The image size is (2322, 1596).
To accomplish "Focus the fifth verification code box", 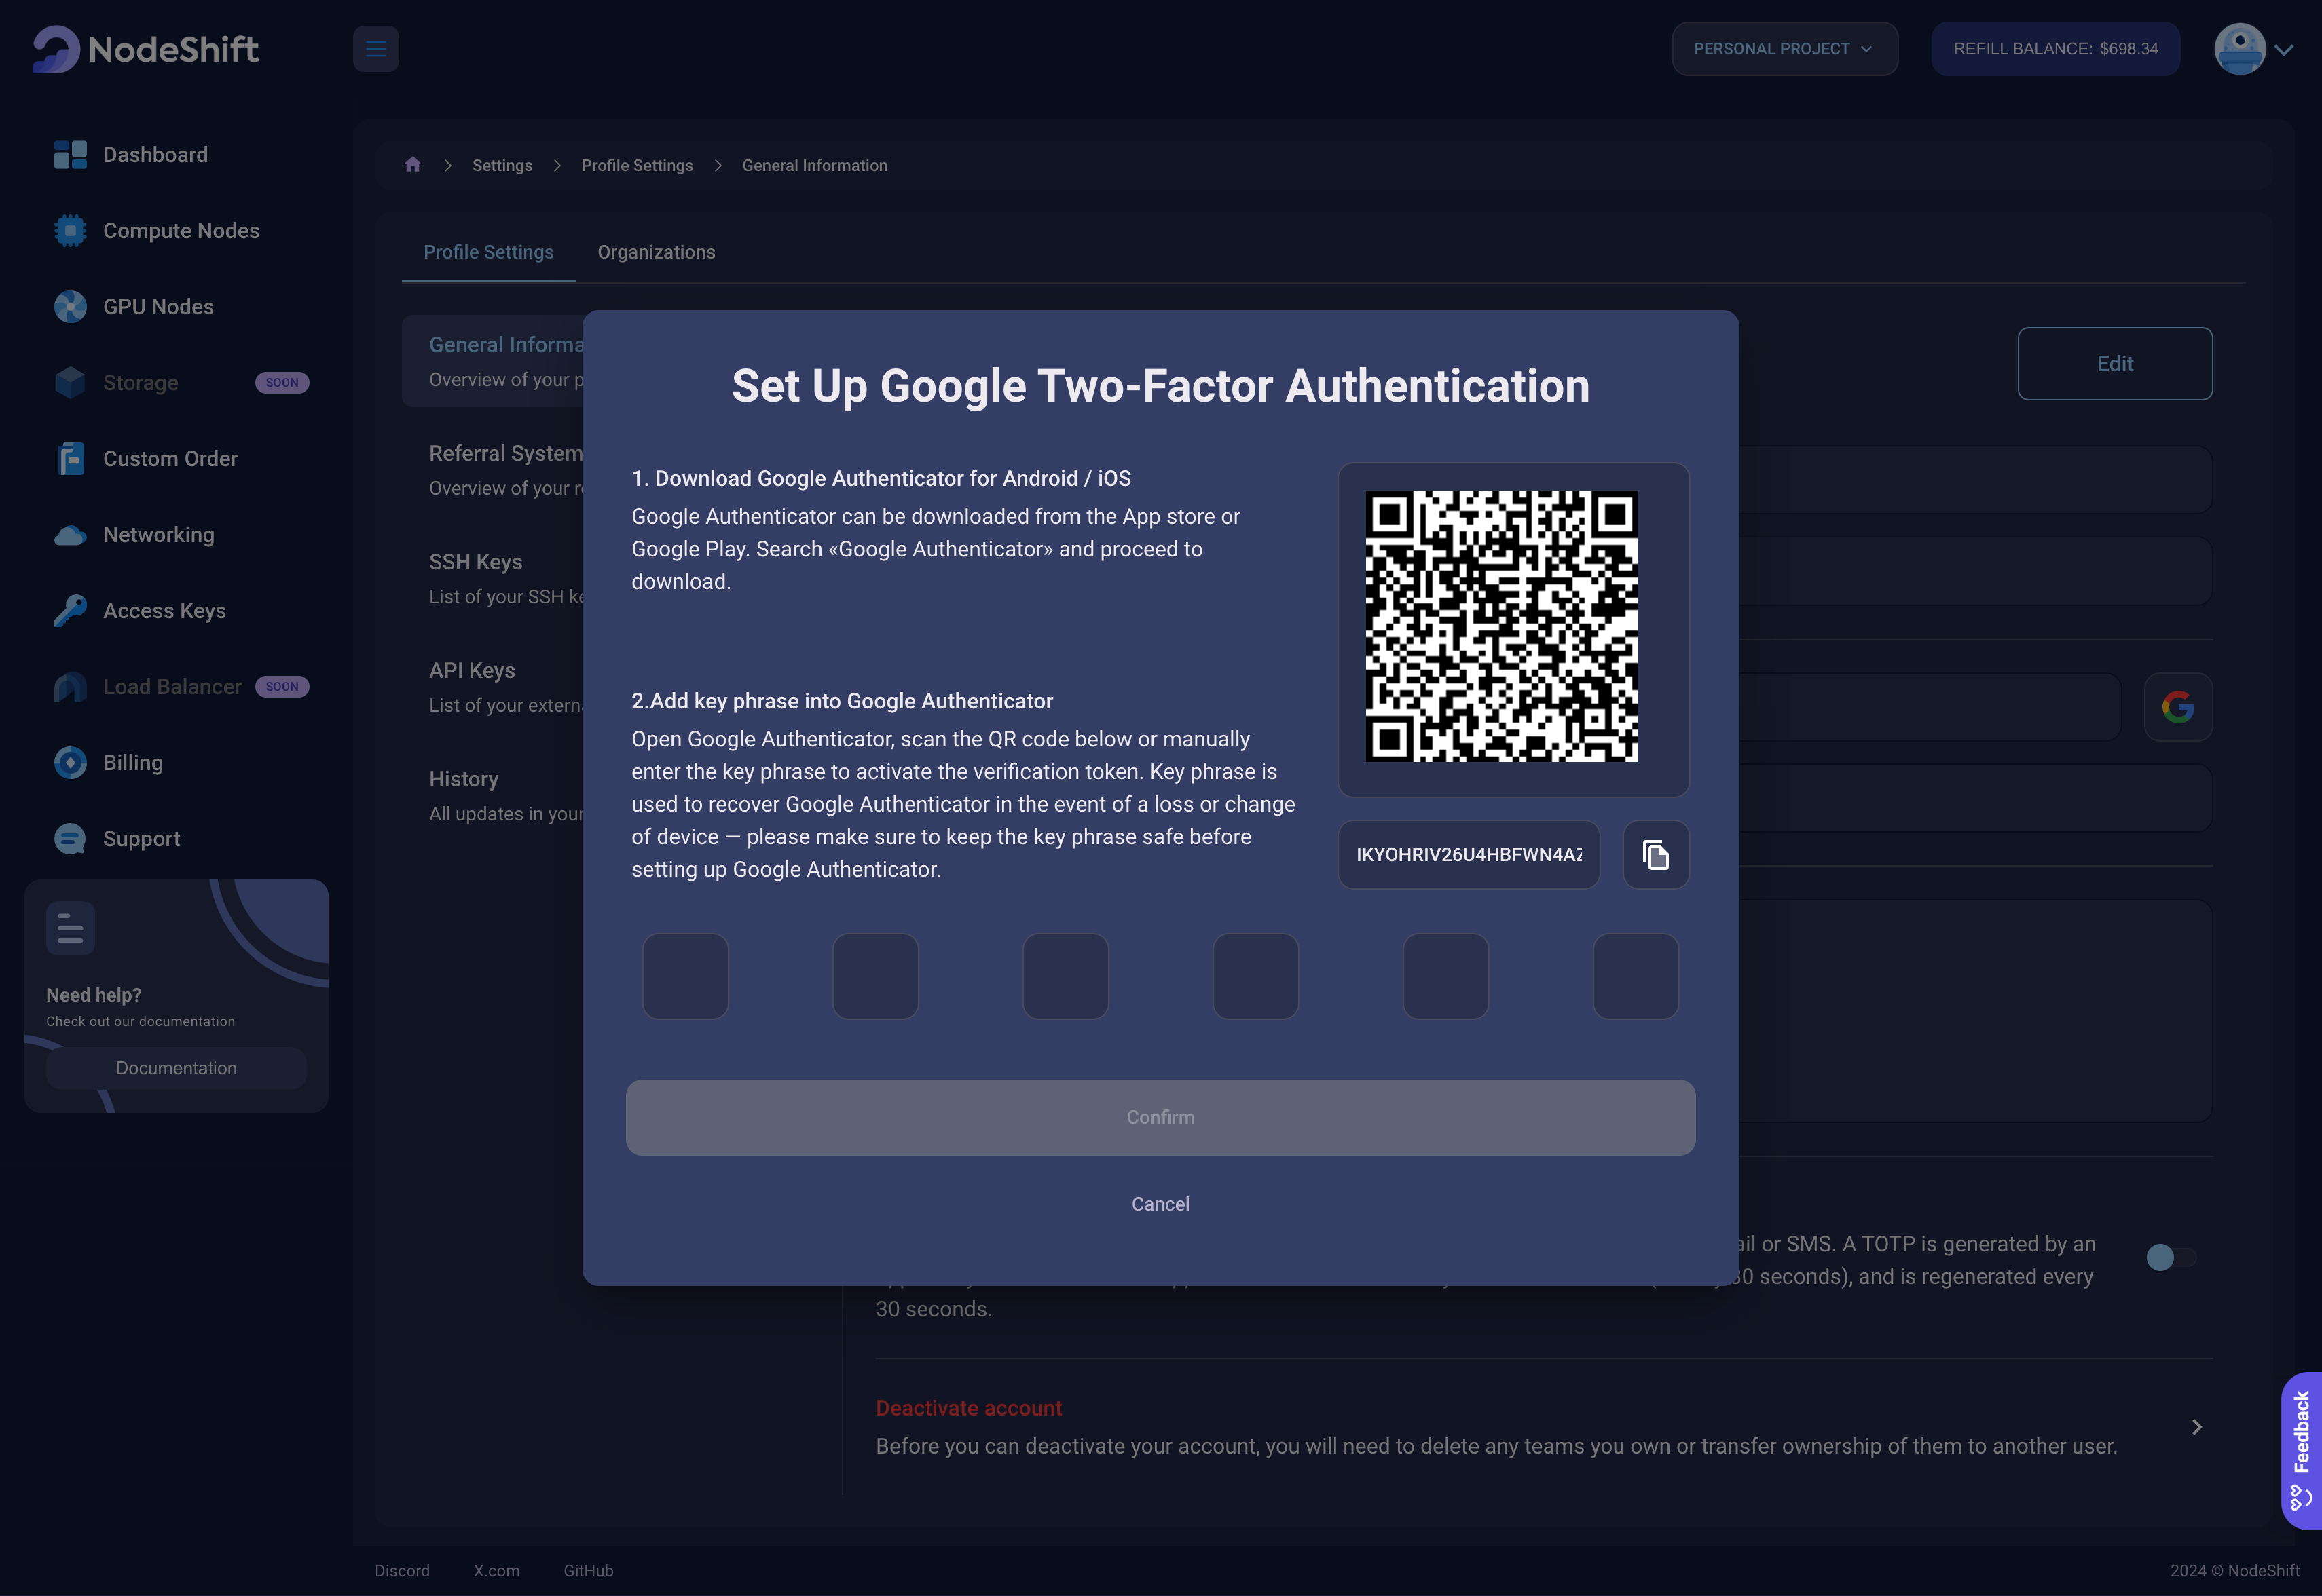I will point(1445,976).
